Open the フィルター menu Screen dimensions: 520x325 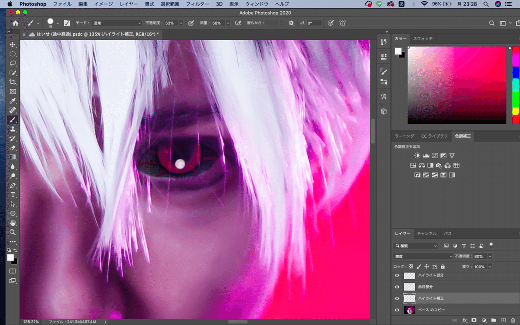(x=197, y=4)
